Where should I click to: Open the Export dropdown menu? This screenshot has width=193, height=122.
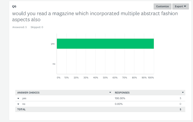[x=180, y=6]
